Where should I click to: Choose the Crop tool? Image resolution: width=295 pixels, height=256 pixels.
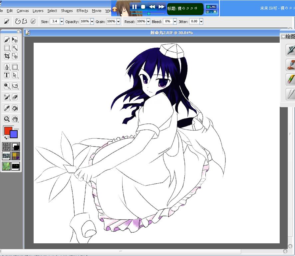click(x=7, y=56)
